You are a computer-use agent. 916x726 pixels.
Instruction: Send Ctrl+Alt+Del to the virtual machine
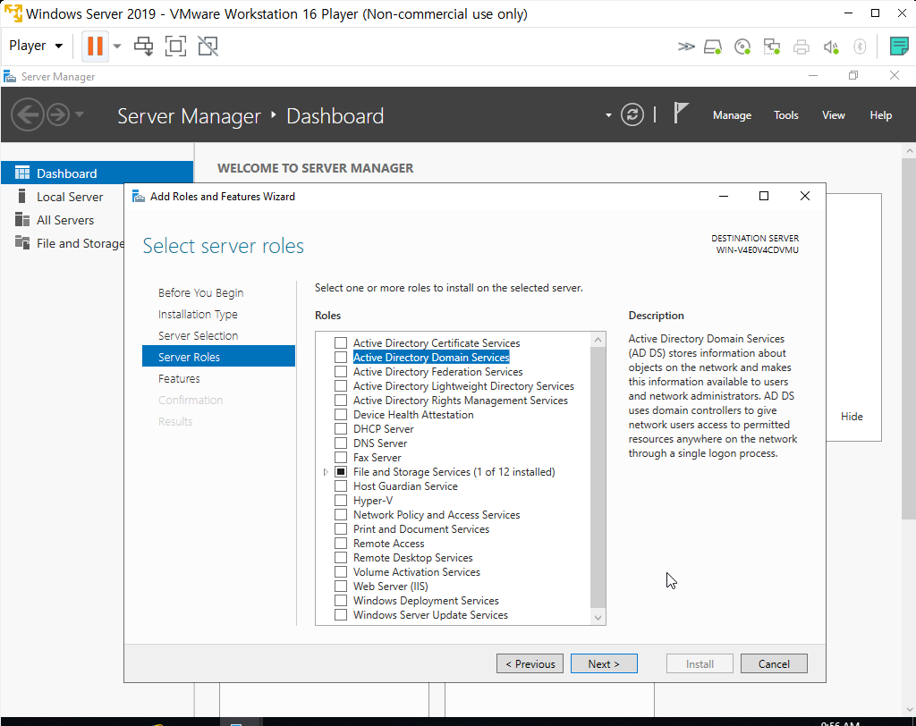click(x=144, y=46)
